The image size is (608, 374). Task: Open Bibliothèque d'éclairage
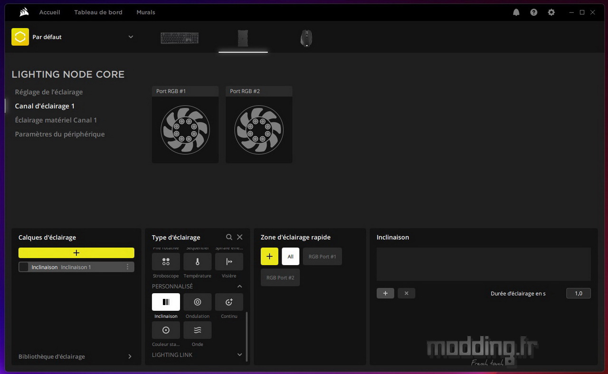[76, 356]
